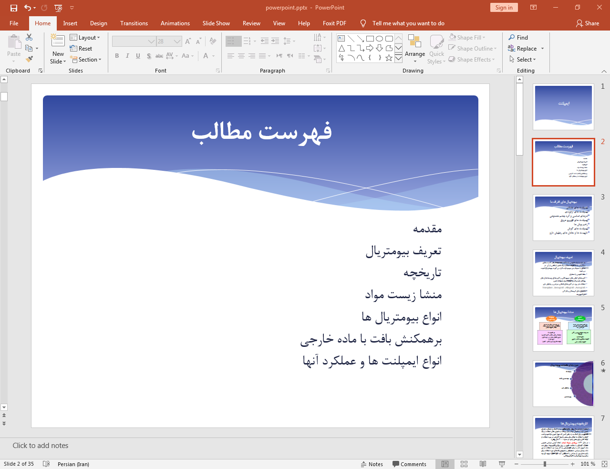Expand the Select dropdown in Editing

point(523,60)
